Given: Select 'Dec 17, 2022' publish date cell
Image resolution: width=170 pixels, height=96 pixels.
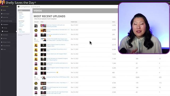Looking at the screenshot, I should point(74,49).
